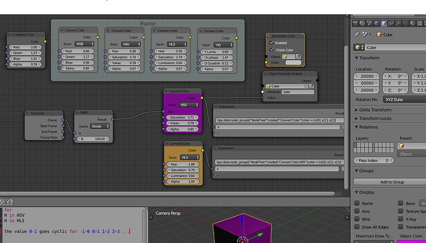Image resolution: width=426 pixels, height=243 pixels.
Task: Enable the Name display checkbox
Action: pyautogui.click(x=357, y=203)
